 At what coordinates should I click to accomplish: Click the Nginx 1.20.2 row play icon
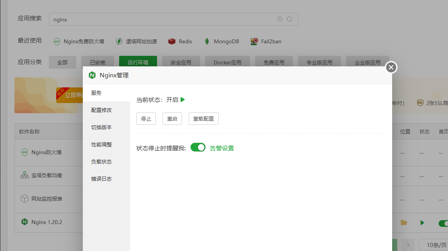422,223
